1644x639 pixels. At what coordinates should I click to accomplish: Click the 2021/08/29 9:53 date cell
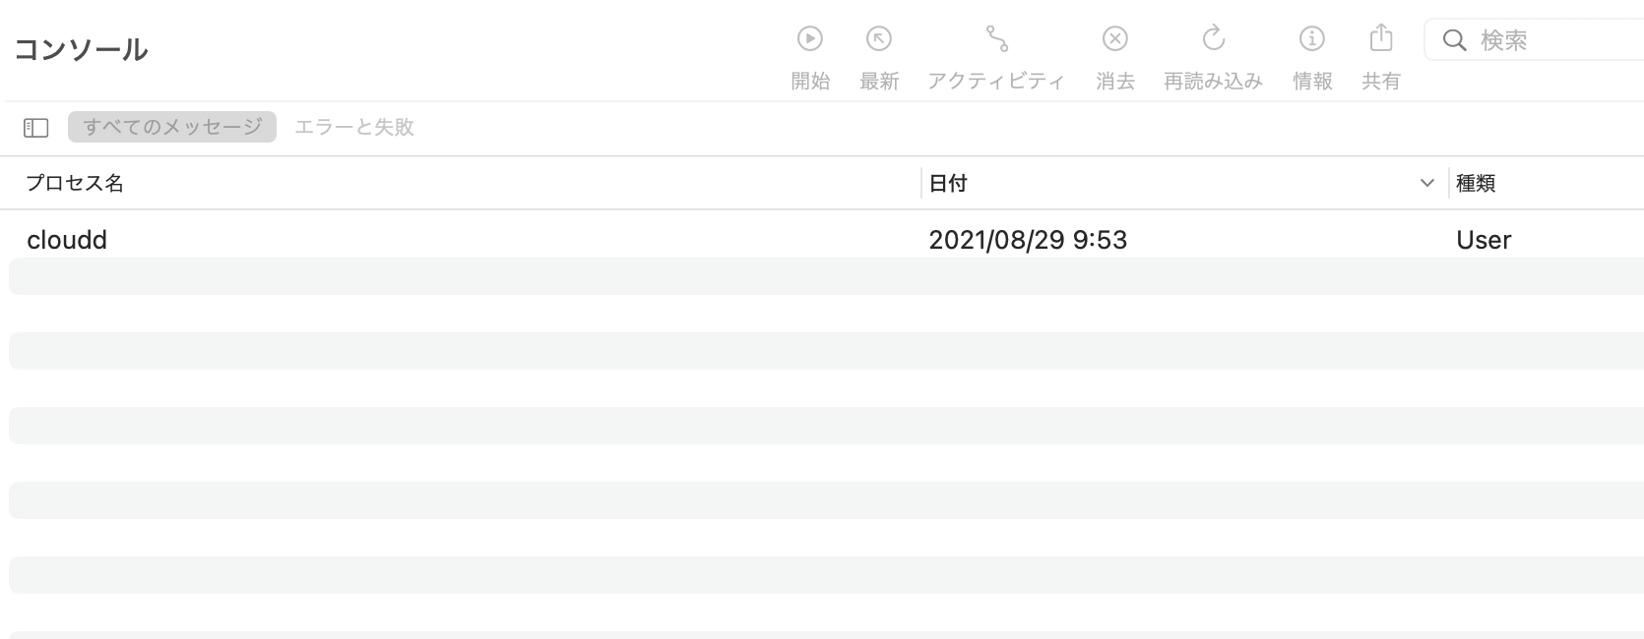coord(1028,240)
